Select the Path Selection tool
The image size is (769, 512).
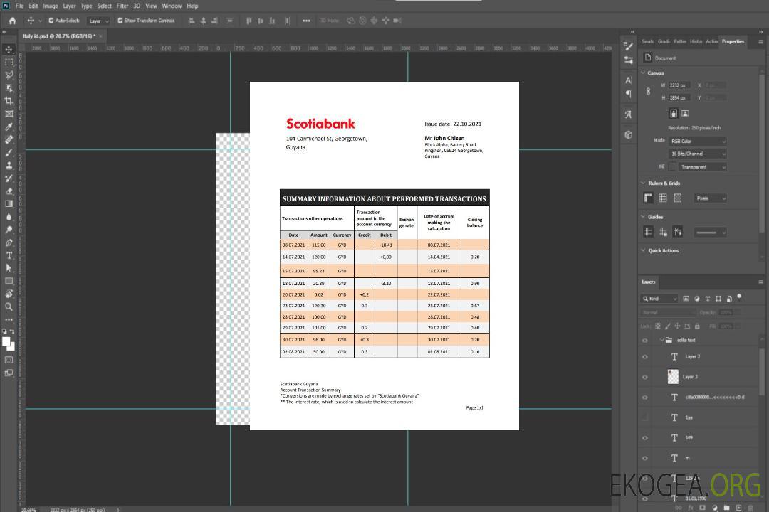click(x=9, y=268)
